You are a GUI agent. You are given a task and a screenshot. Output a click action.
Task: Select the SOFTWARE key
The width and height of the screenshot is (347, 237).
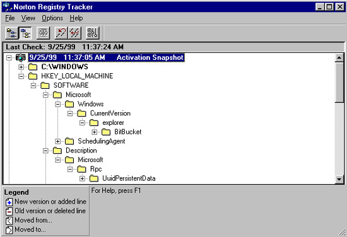click(x=71, y=85)
